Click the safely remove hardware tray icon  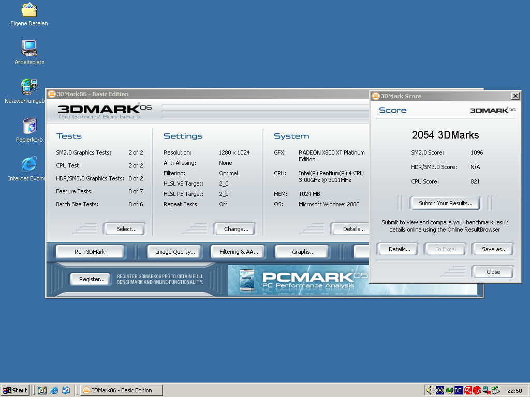point(495,391)
